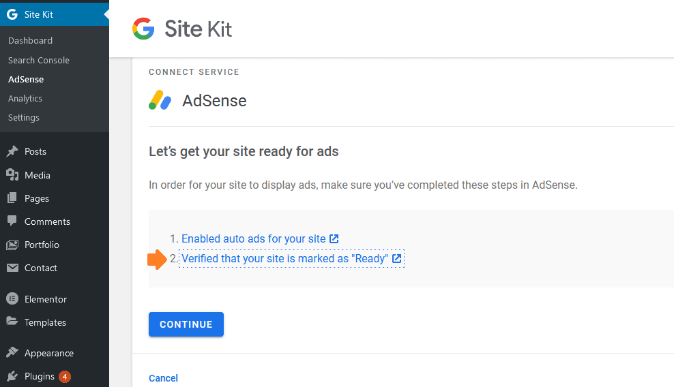Click the Portfolio icon in sidebar

click(x=12, y=245)
